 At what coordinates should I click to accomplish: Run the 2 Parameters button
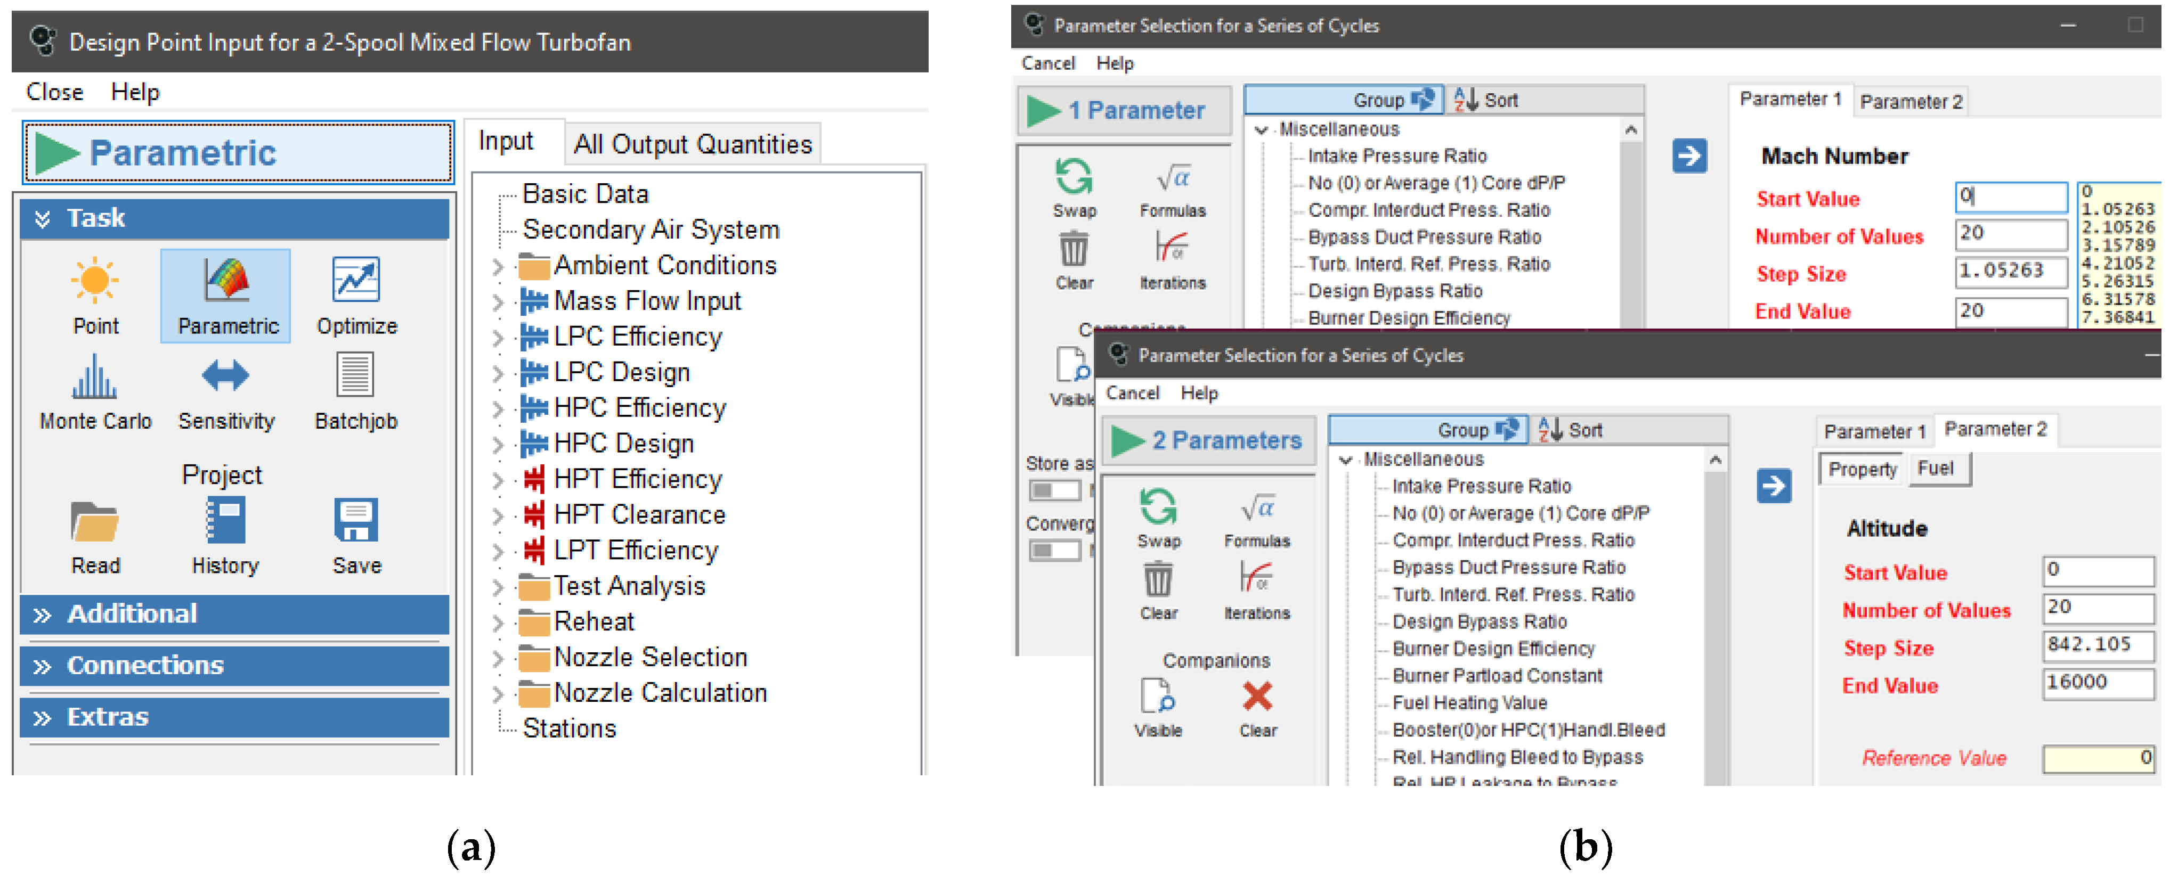tap(1208, 440)
